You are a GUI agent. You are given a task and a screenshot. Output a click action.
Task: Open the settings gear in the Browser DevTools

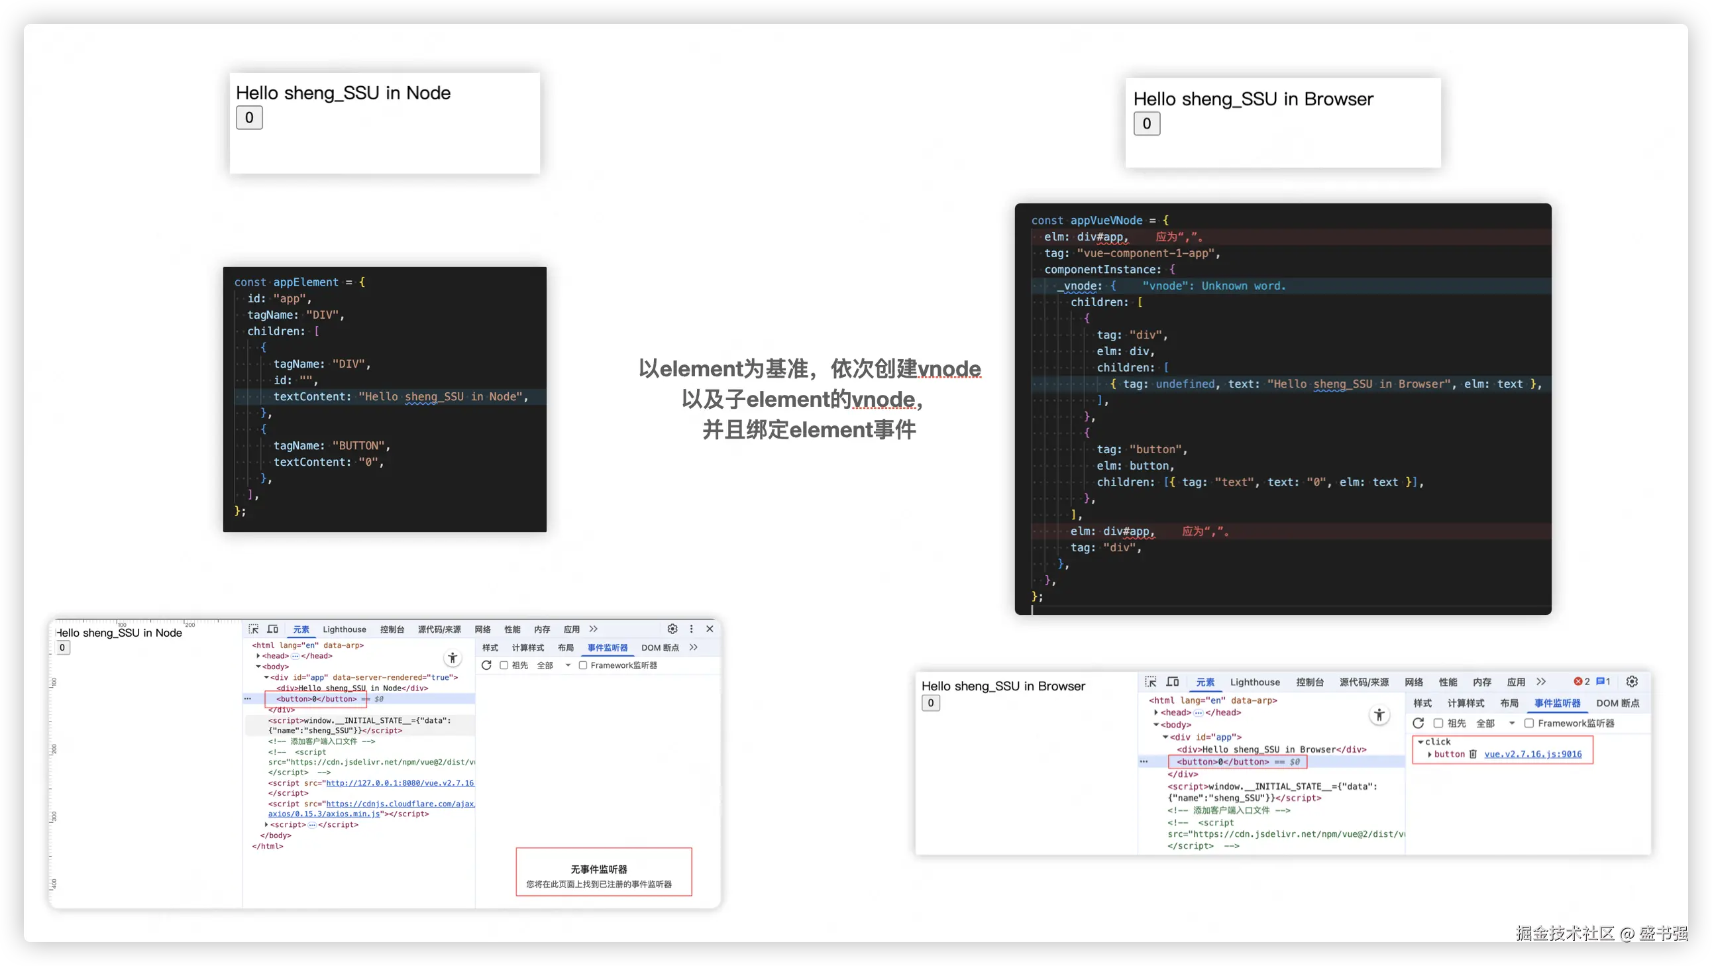[x=1632, y=682]
